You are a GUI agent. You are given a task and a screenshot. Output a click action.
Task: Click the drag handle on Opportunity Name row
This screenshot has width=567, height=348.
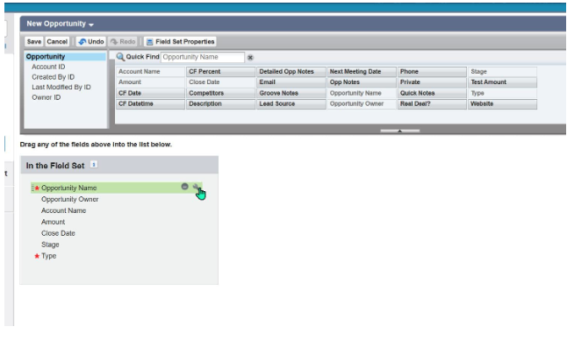[32, 188]
